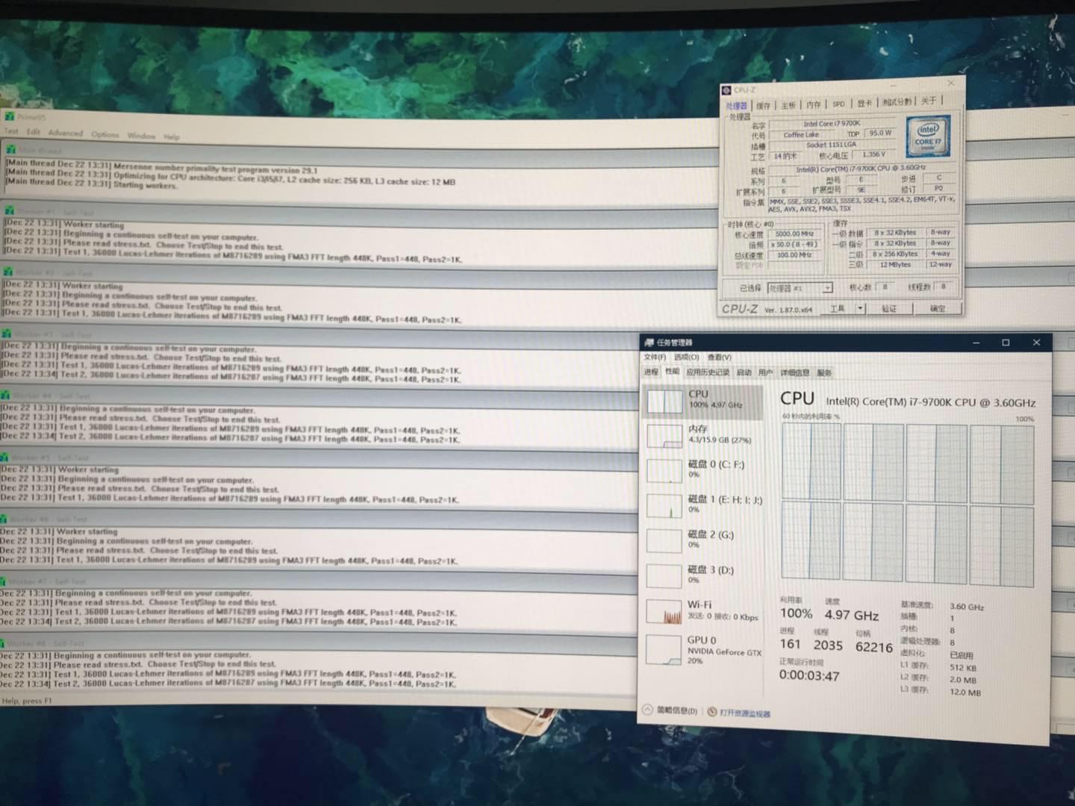The image size is (1075, 806).
Task: Click the 4.97 GHz speed value in Task Manager
Action: tap(852, 616)
